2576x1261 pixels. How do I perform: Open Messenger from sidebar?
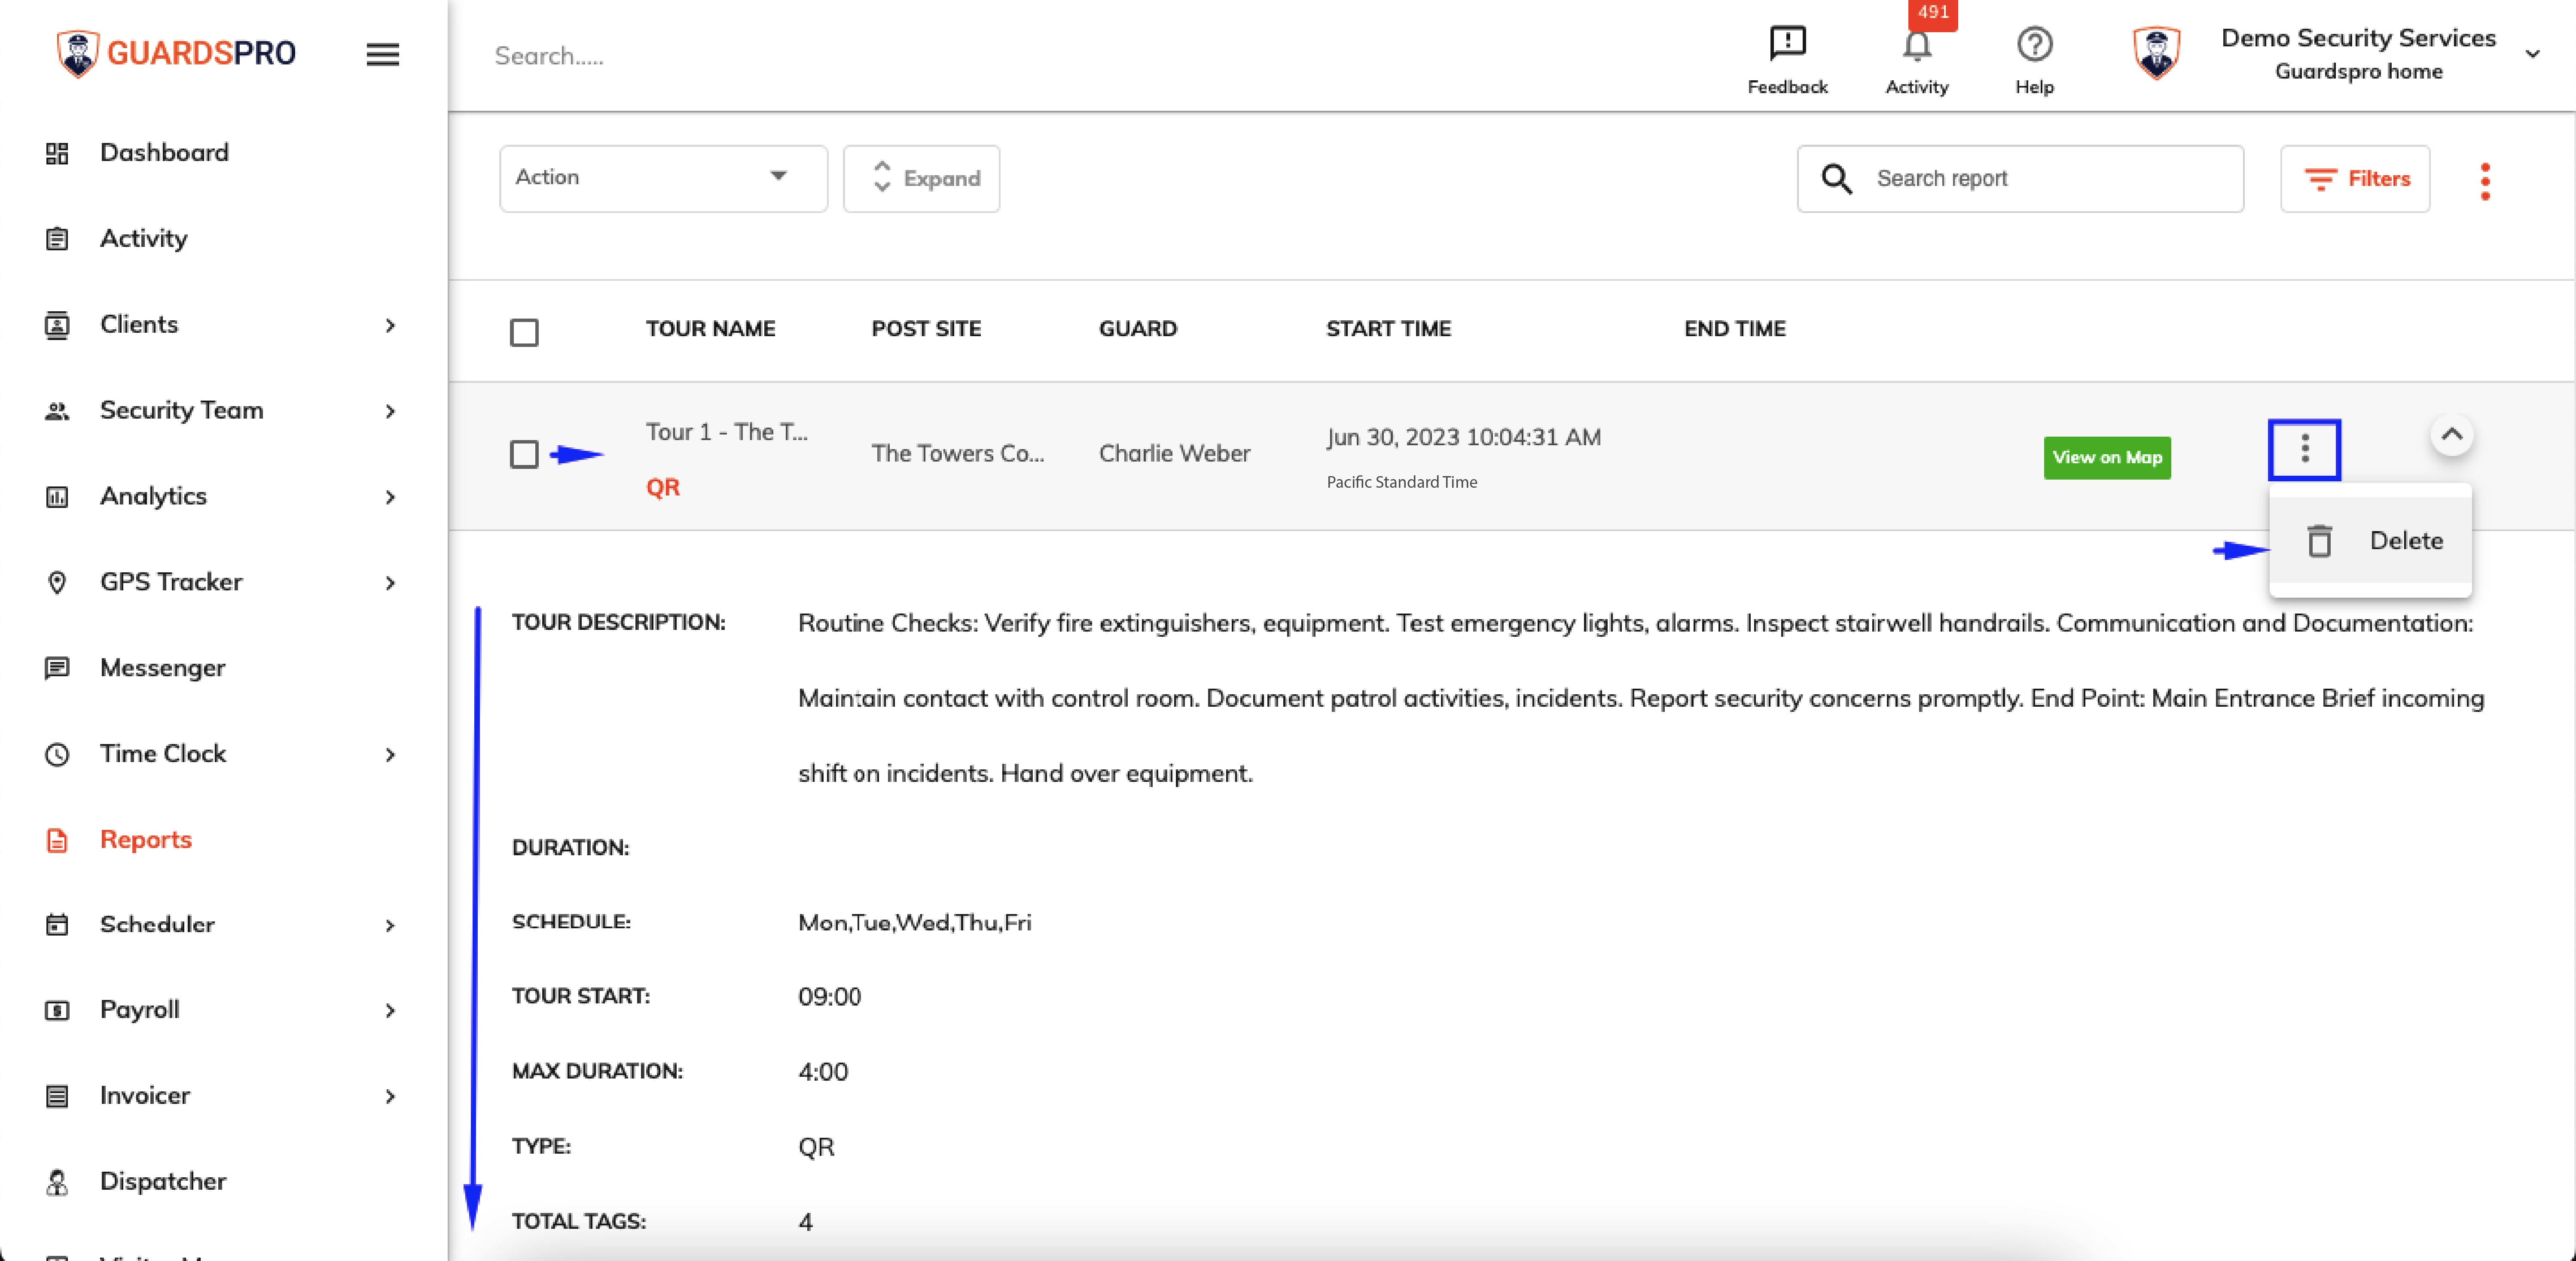coord(162,668)
